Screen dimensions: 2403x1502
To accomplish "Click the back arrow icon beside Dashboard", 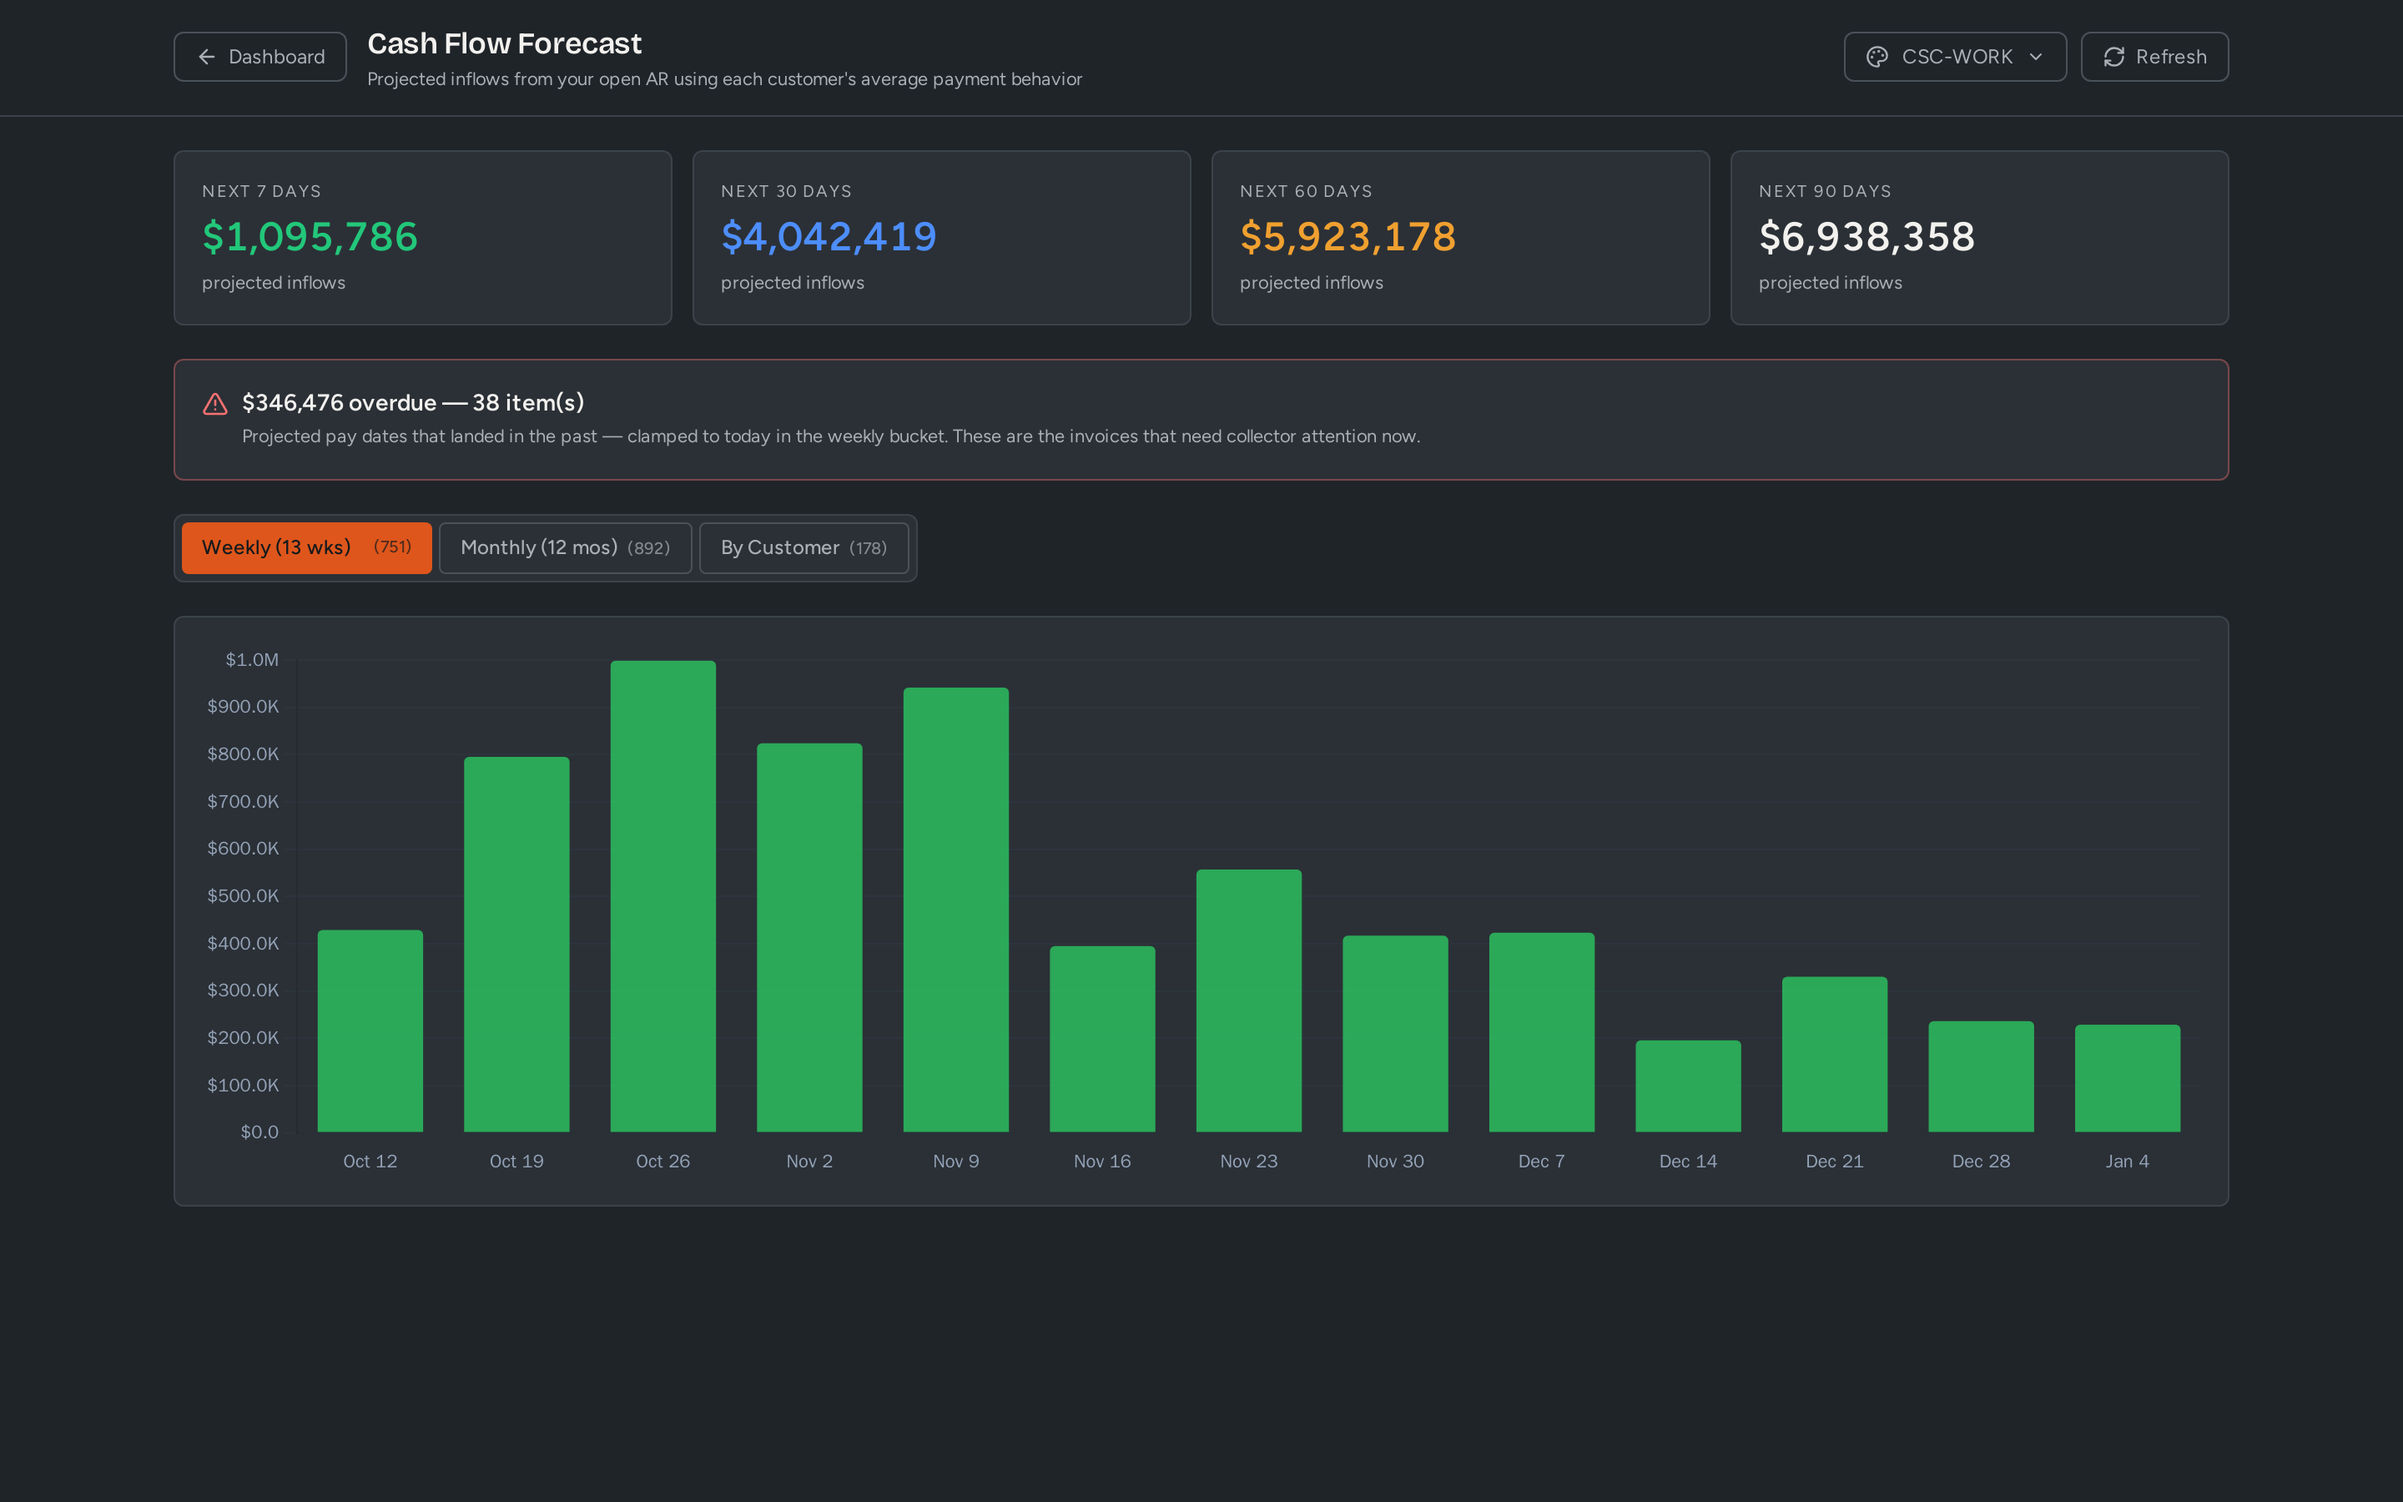I will 207,57.
